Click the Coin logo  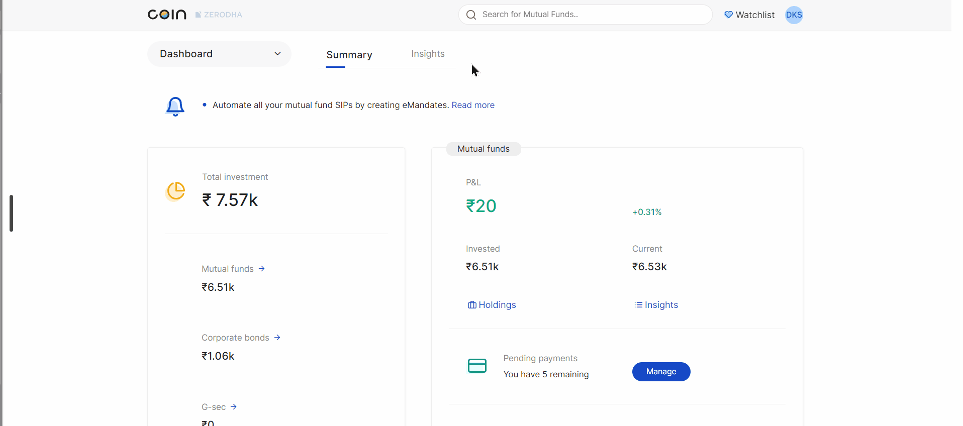click(167, 15)
